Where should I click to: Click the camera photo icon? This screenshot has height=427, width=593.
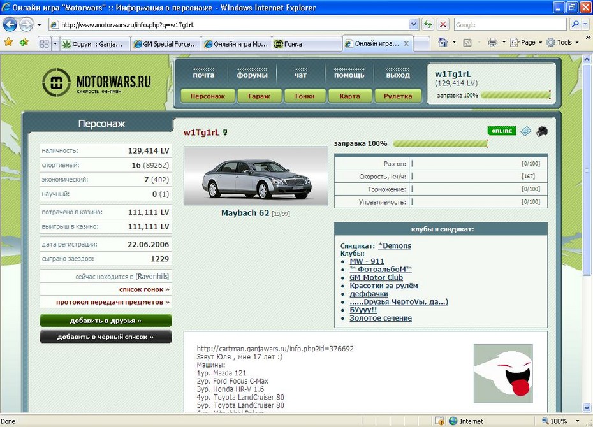coord(542,131)
